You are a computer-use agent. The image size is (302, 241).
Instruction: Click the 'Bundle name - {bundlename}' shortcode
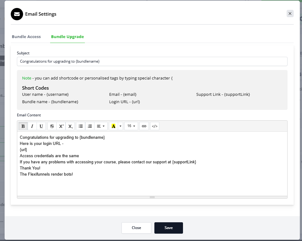(50, 102)
